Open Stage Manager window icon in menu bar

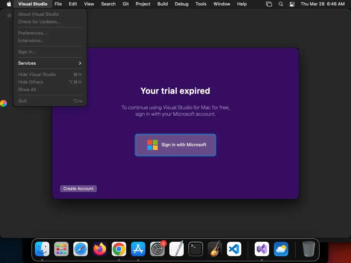point(269,4)
